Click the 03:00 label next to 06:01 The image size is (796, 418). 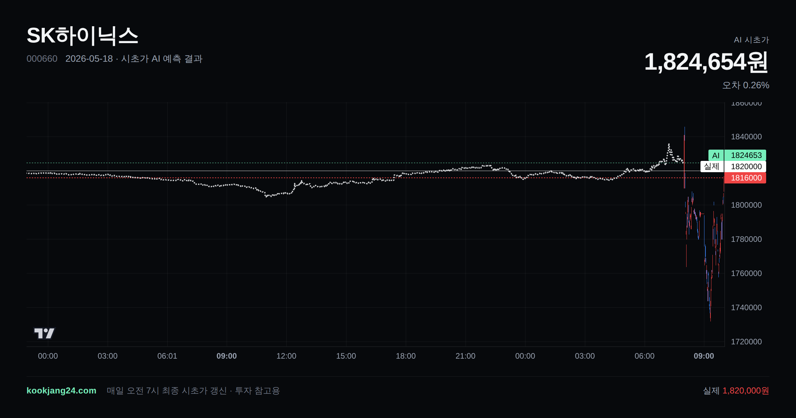(x=107, y=356)
